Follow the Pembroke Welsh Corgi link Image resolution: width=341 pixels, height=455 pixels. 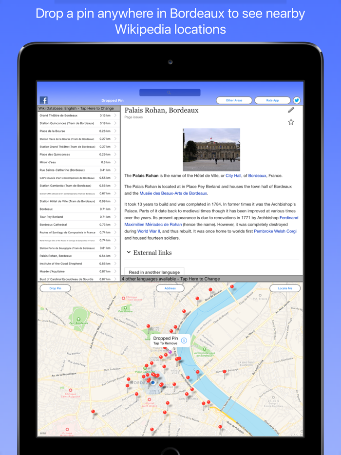tap(275, 231)
